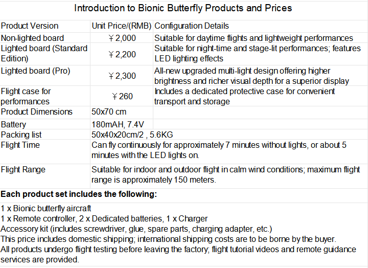Select the Lighted board (Standard Edition) cell
Viewport: 368px width, 268px height.
45,54
